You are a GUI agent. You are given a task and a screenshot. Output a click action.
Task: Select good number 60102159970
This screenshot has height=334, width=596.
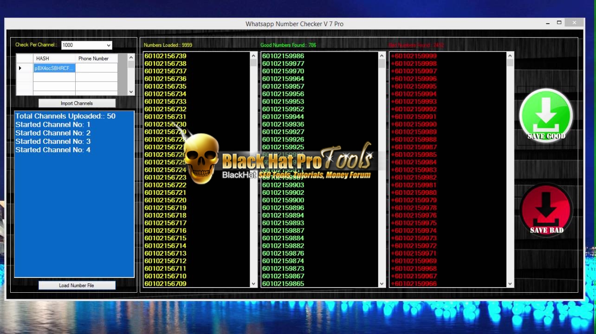point(283,71)
